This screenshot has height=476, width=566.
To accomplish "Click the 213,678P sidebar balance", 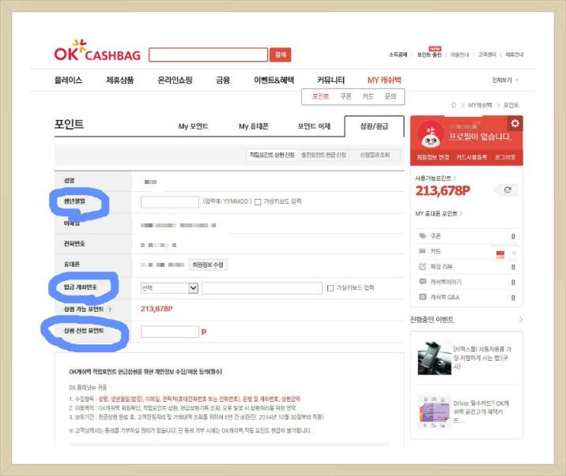I will click(x=443, y=190).
